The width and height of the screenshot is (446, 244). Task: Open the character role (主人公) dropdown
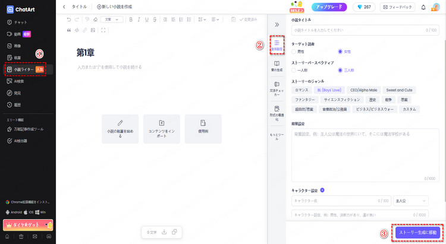point(410,201)
